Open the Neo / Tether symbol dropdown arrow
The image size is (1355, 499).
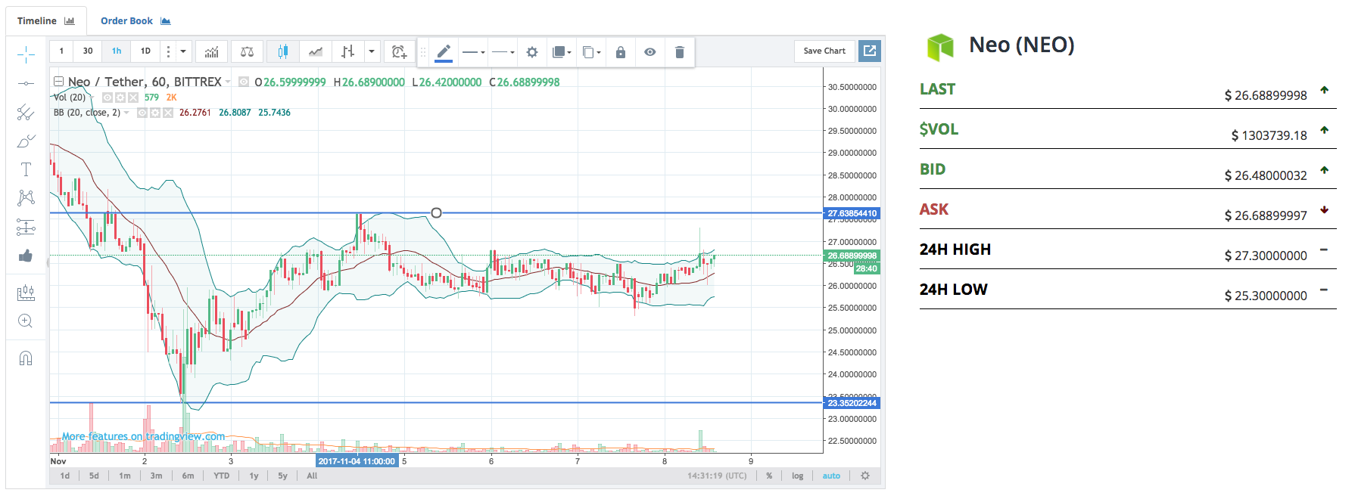pos(228,82)
